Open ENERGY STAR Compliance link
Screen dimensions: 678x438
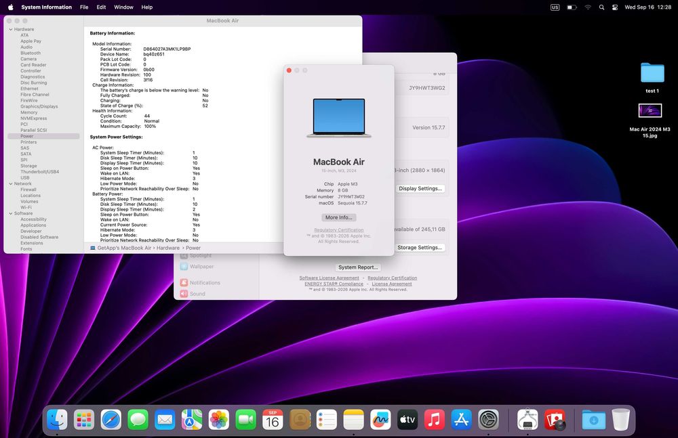point(334,284)
